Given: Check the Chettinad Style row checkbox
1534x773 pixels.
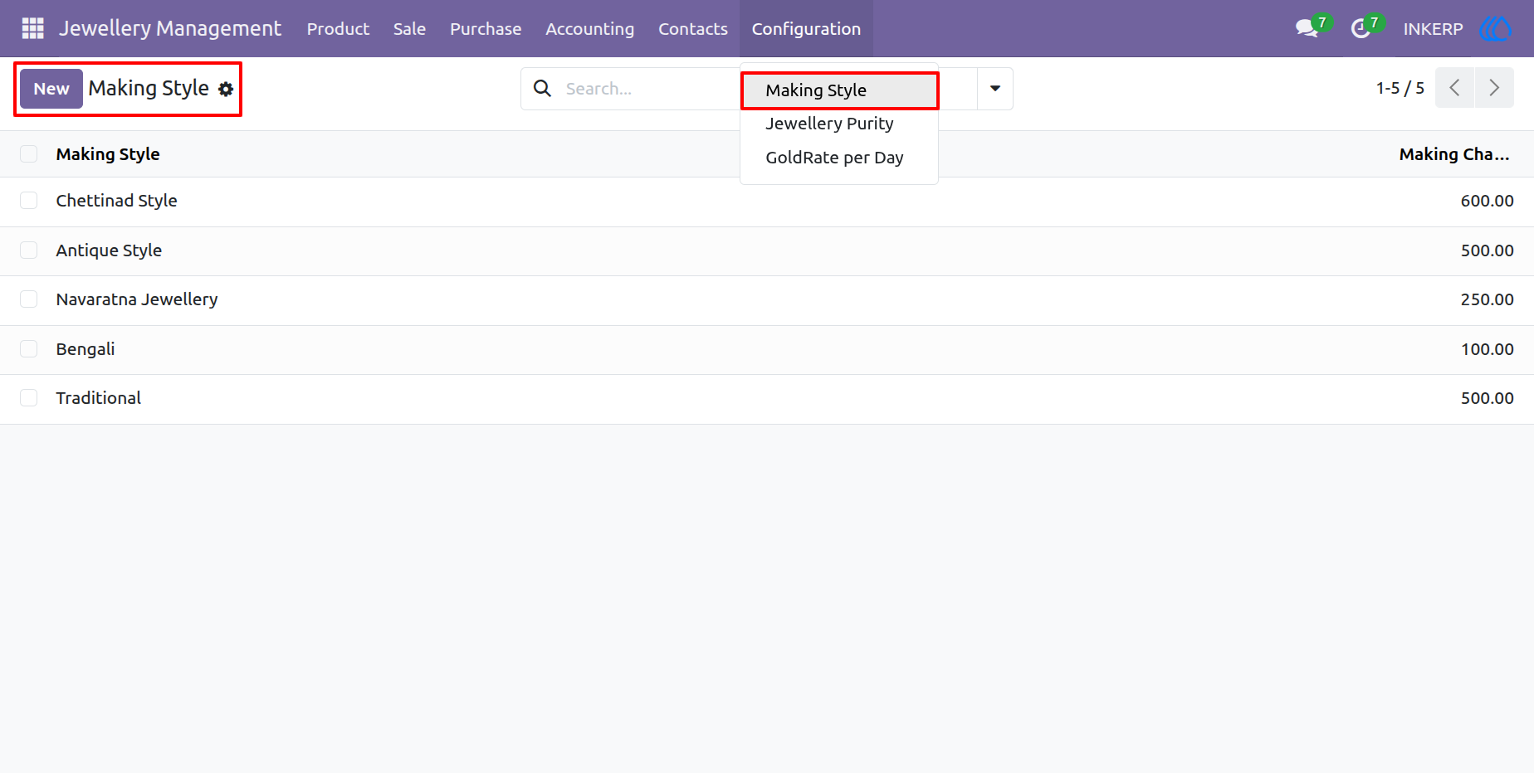Looking at the screenshot, I should [x=29, y=201].
